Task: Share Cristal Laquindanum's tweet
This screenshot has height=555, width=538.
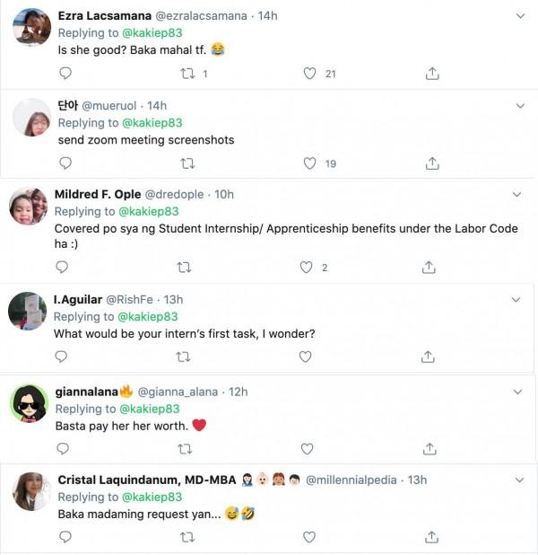Action: [x=432, y=537]
